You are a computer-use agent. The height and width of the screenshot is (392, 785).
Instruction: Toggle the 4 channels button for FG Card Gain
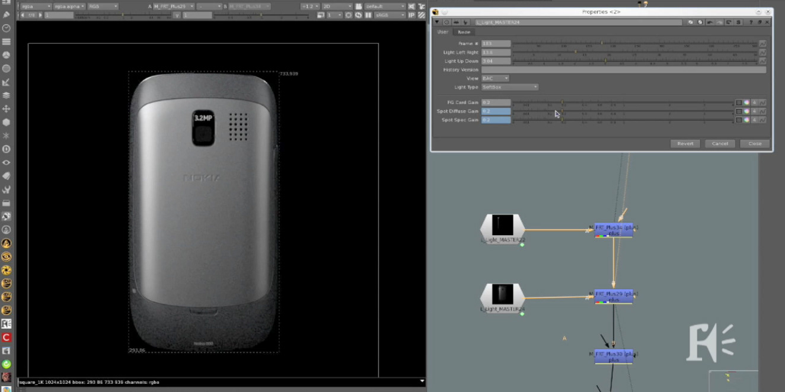pos(754,102)
